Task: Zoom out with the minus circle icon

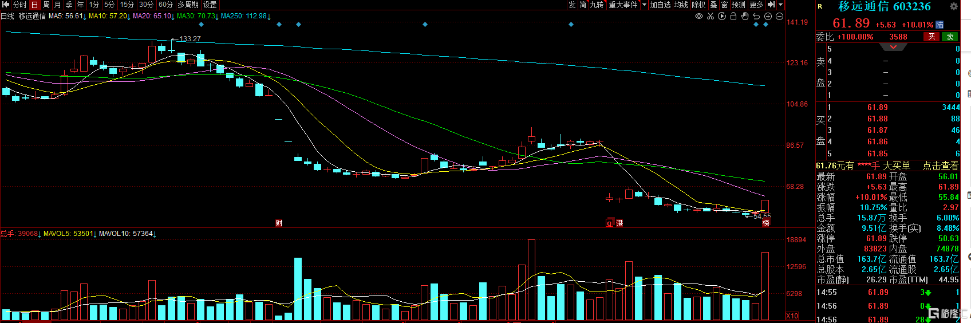Action: click(779, 16)
